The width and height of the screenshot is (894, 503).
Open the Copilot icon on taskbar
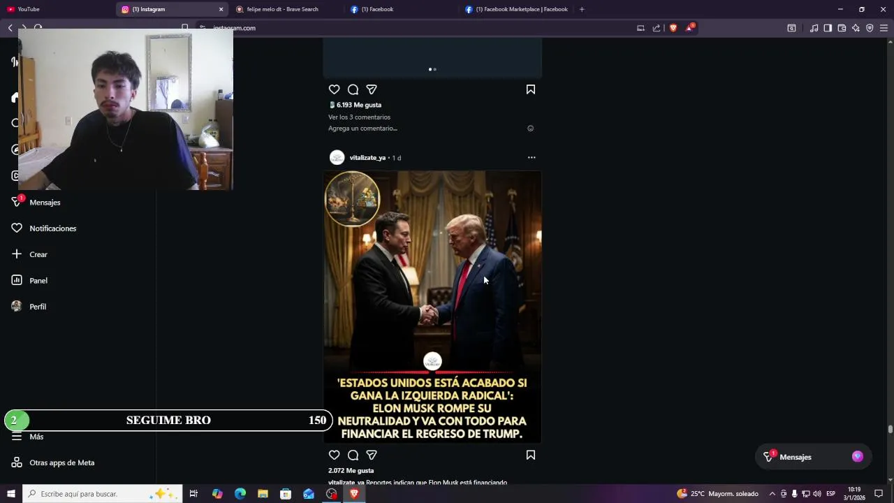217,493
